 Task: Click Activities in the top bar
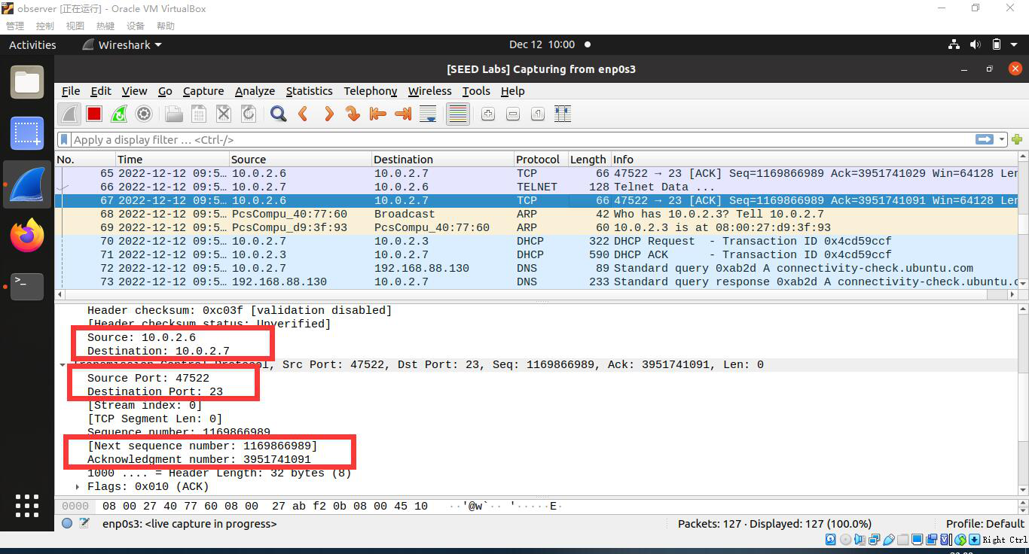[32, 44]
